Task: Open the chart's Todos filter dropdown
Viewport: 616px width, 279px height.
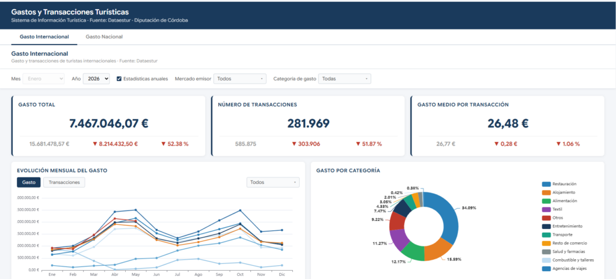Action: tap(273, 182)
